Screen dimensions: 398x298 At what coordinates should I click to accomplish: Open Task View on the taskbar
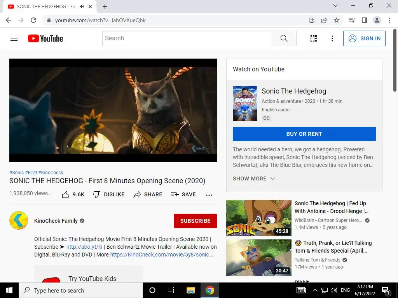pos(171,290)
